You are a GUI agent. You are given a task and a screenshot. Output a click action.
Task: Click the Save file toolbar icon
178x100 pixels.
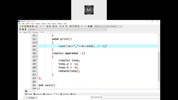25,26
